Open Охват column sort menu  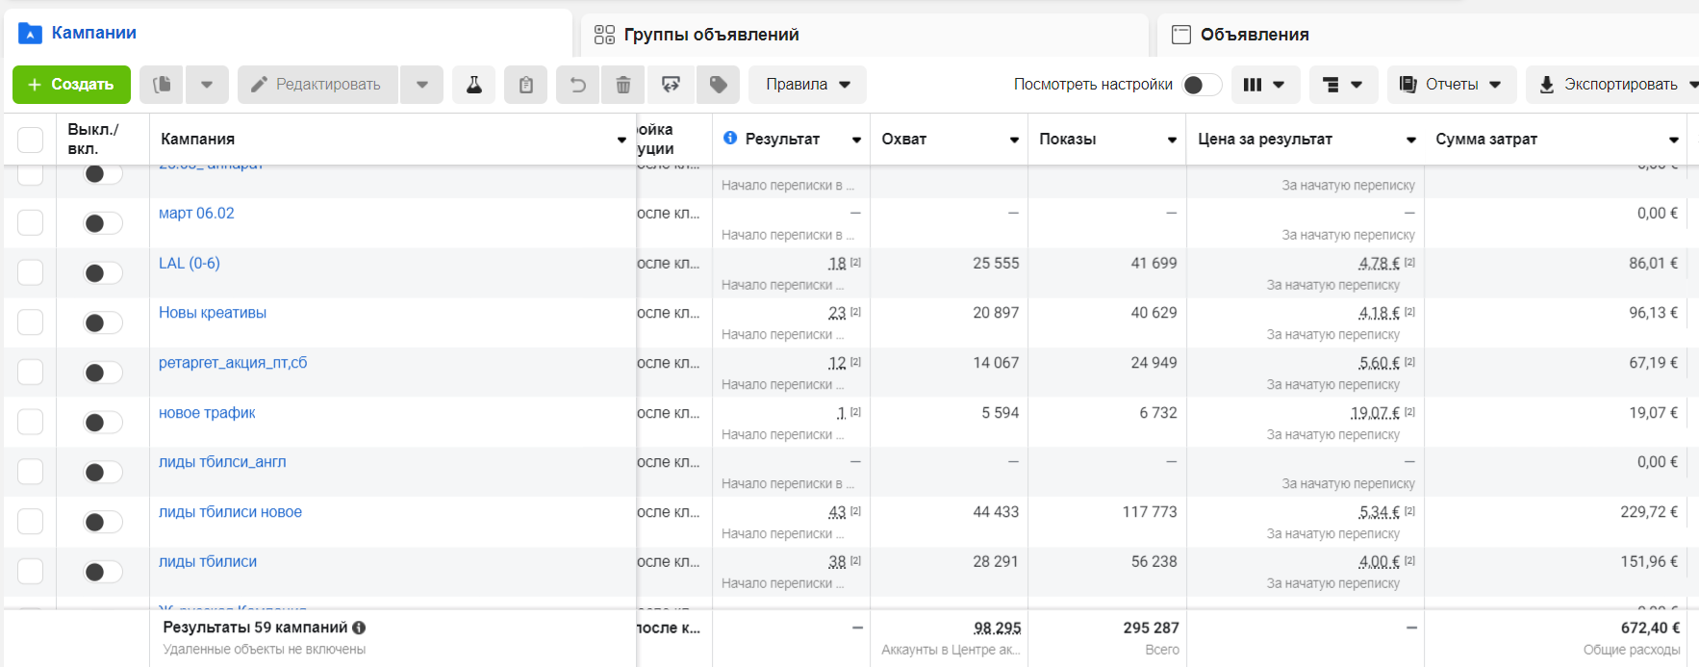1014,140
